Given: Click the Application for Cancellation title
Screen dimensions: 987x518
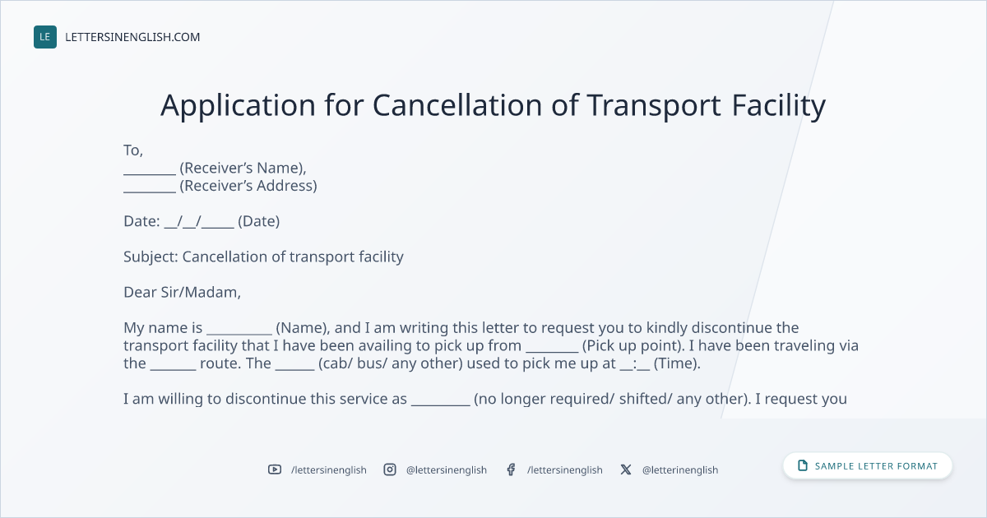Looking at the screenshot, I should point(493,105).
